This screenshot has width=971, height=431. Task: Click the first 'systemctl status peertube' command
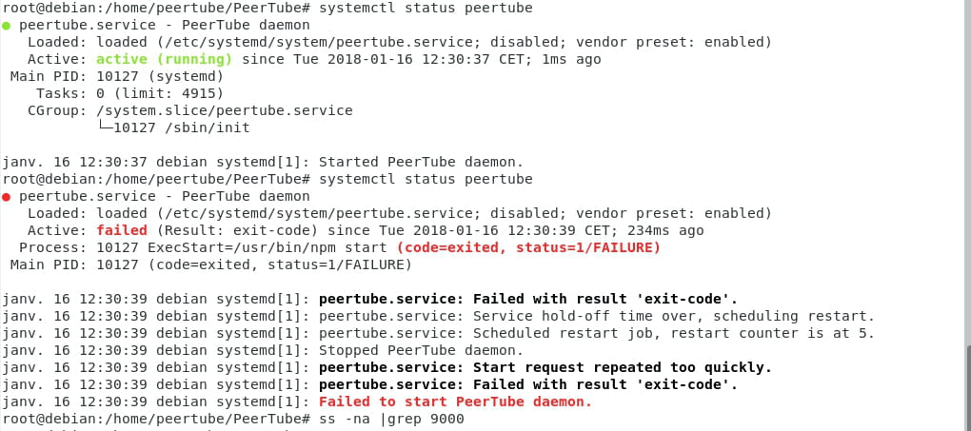[x=426, y=9]
